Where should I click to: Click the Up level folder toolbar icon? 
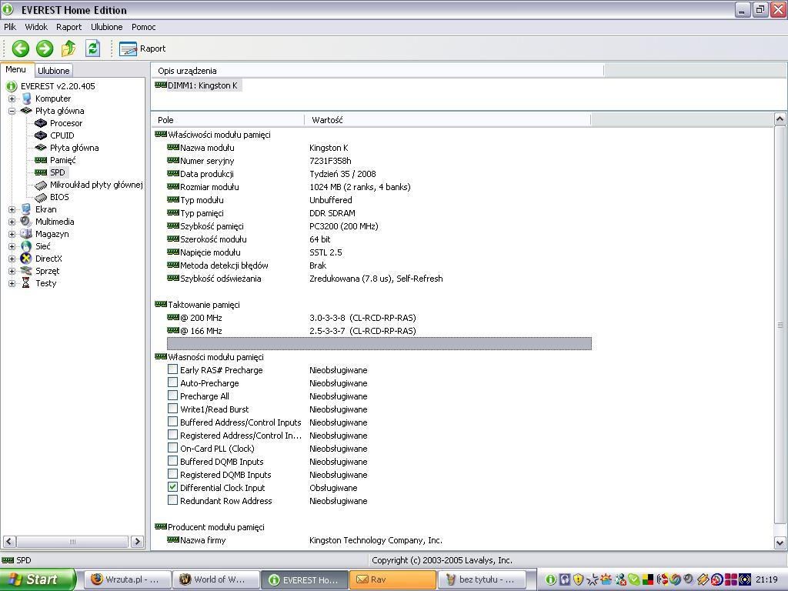point(68,48)
